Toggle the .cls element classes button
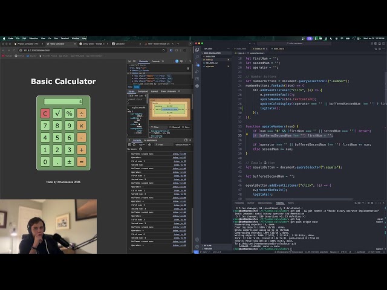The image size is (387, 290). coord(141,95)
